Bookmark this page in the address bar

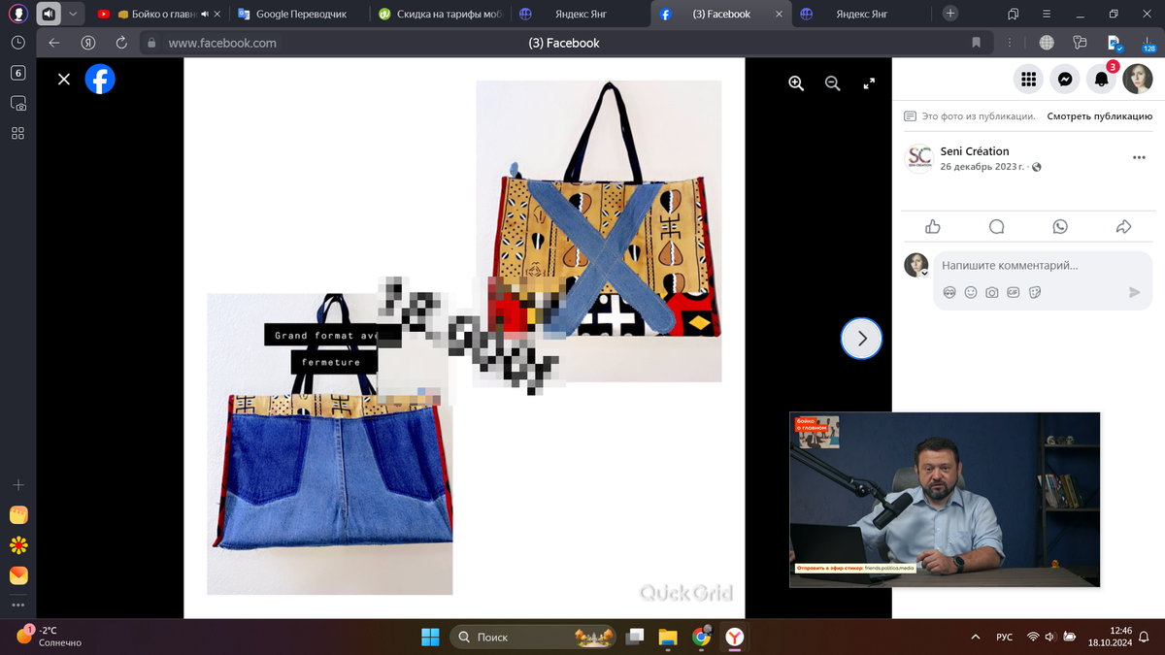pos(976,43)
